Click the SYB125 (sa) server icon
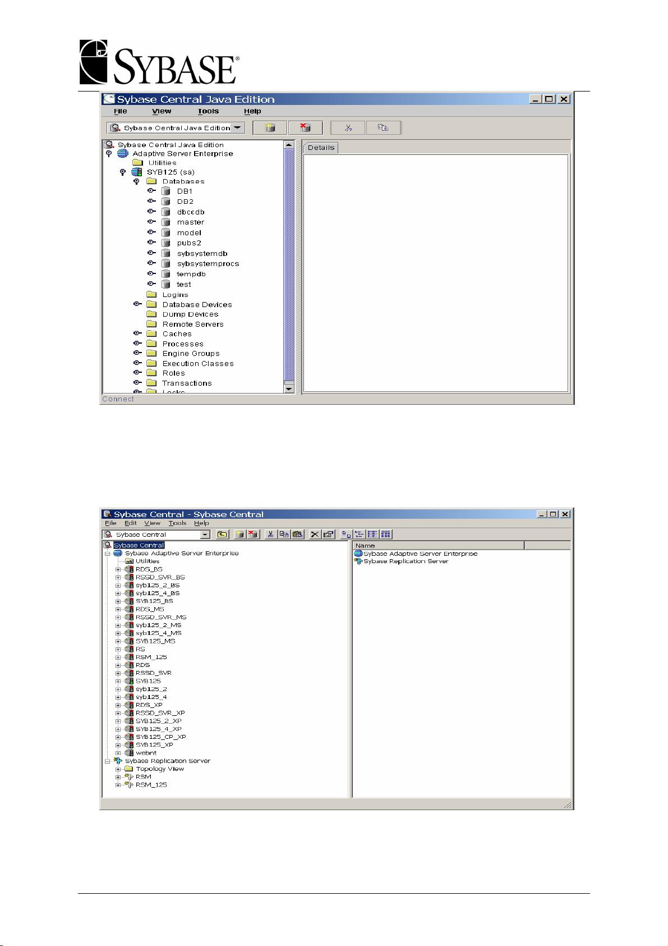This screenshot has height=946, width=668. tap(136, 172)
